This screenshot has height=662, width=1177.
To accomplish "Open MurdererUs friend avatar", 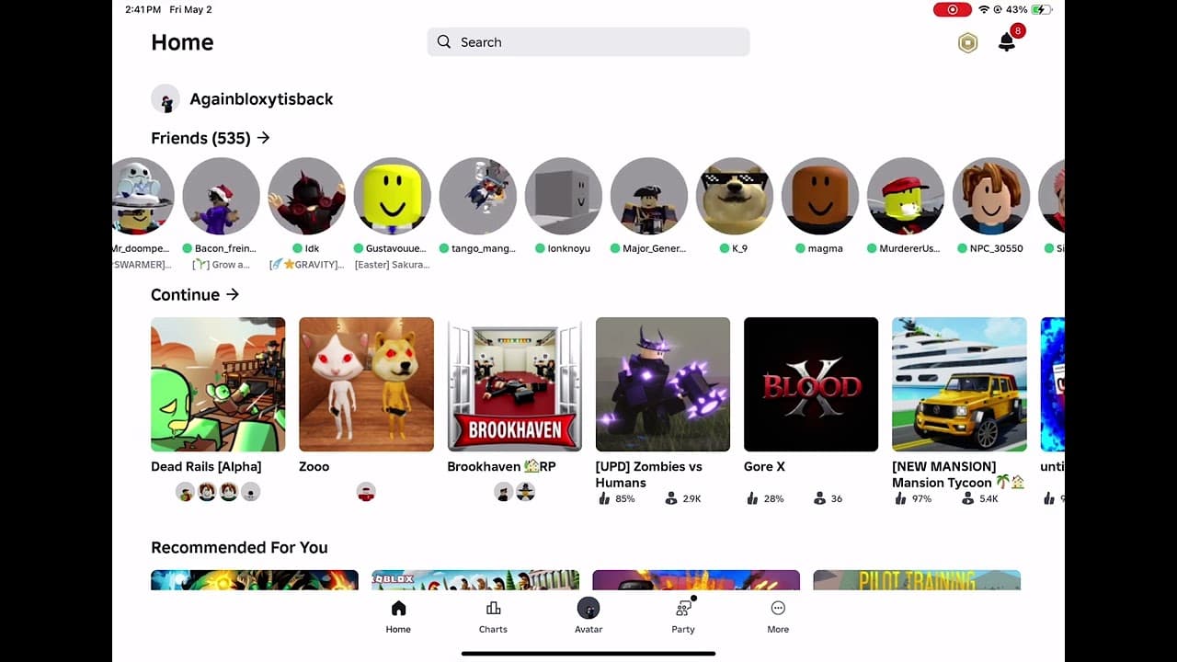I will click(905, 196).
